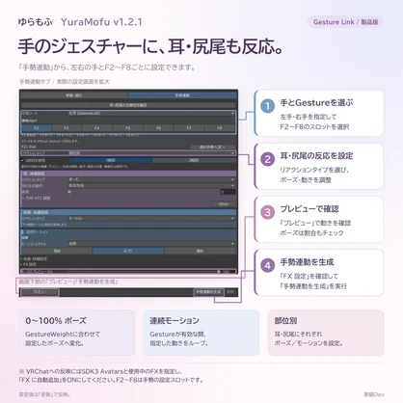Open the ear left-right motion dropdown below ポーズ

[x=151, y=186]
